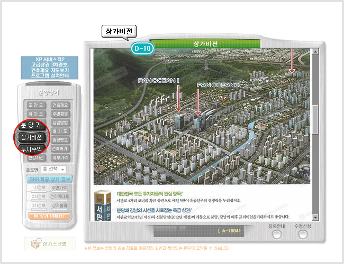Open the 건축개요 section
Screen dimensions: 344x264
[60, 105]
